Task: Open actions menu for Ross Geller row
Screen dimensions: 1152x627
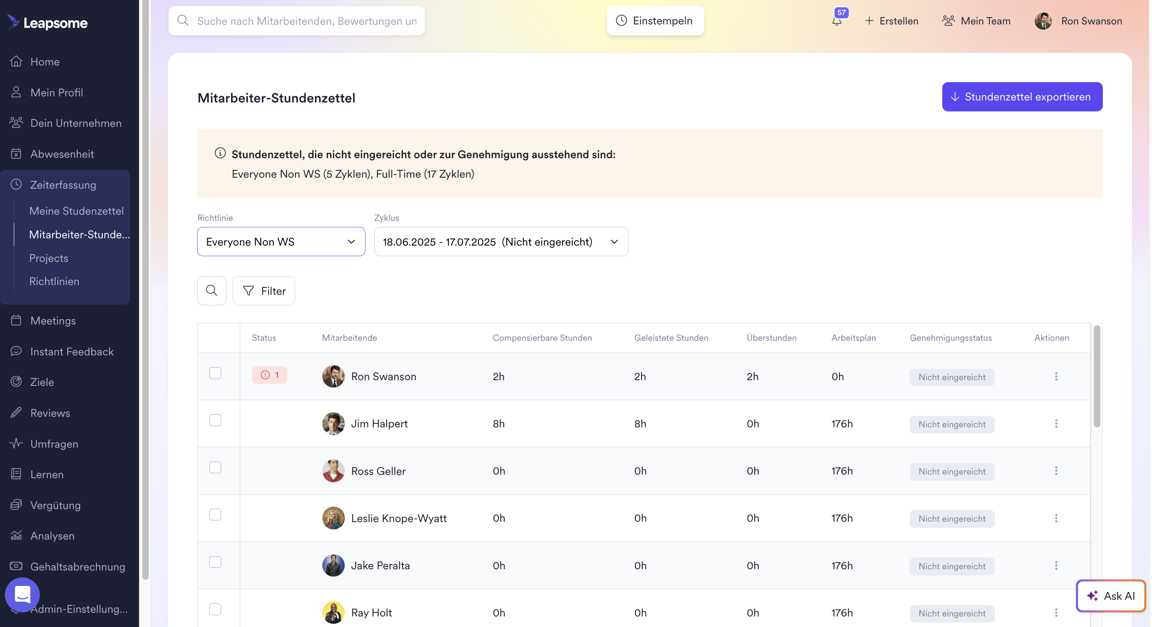Action: point(1056,470)
